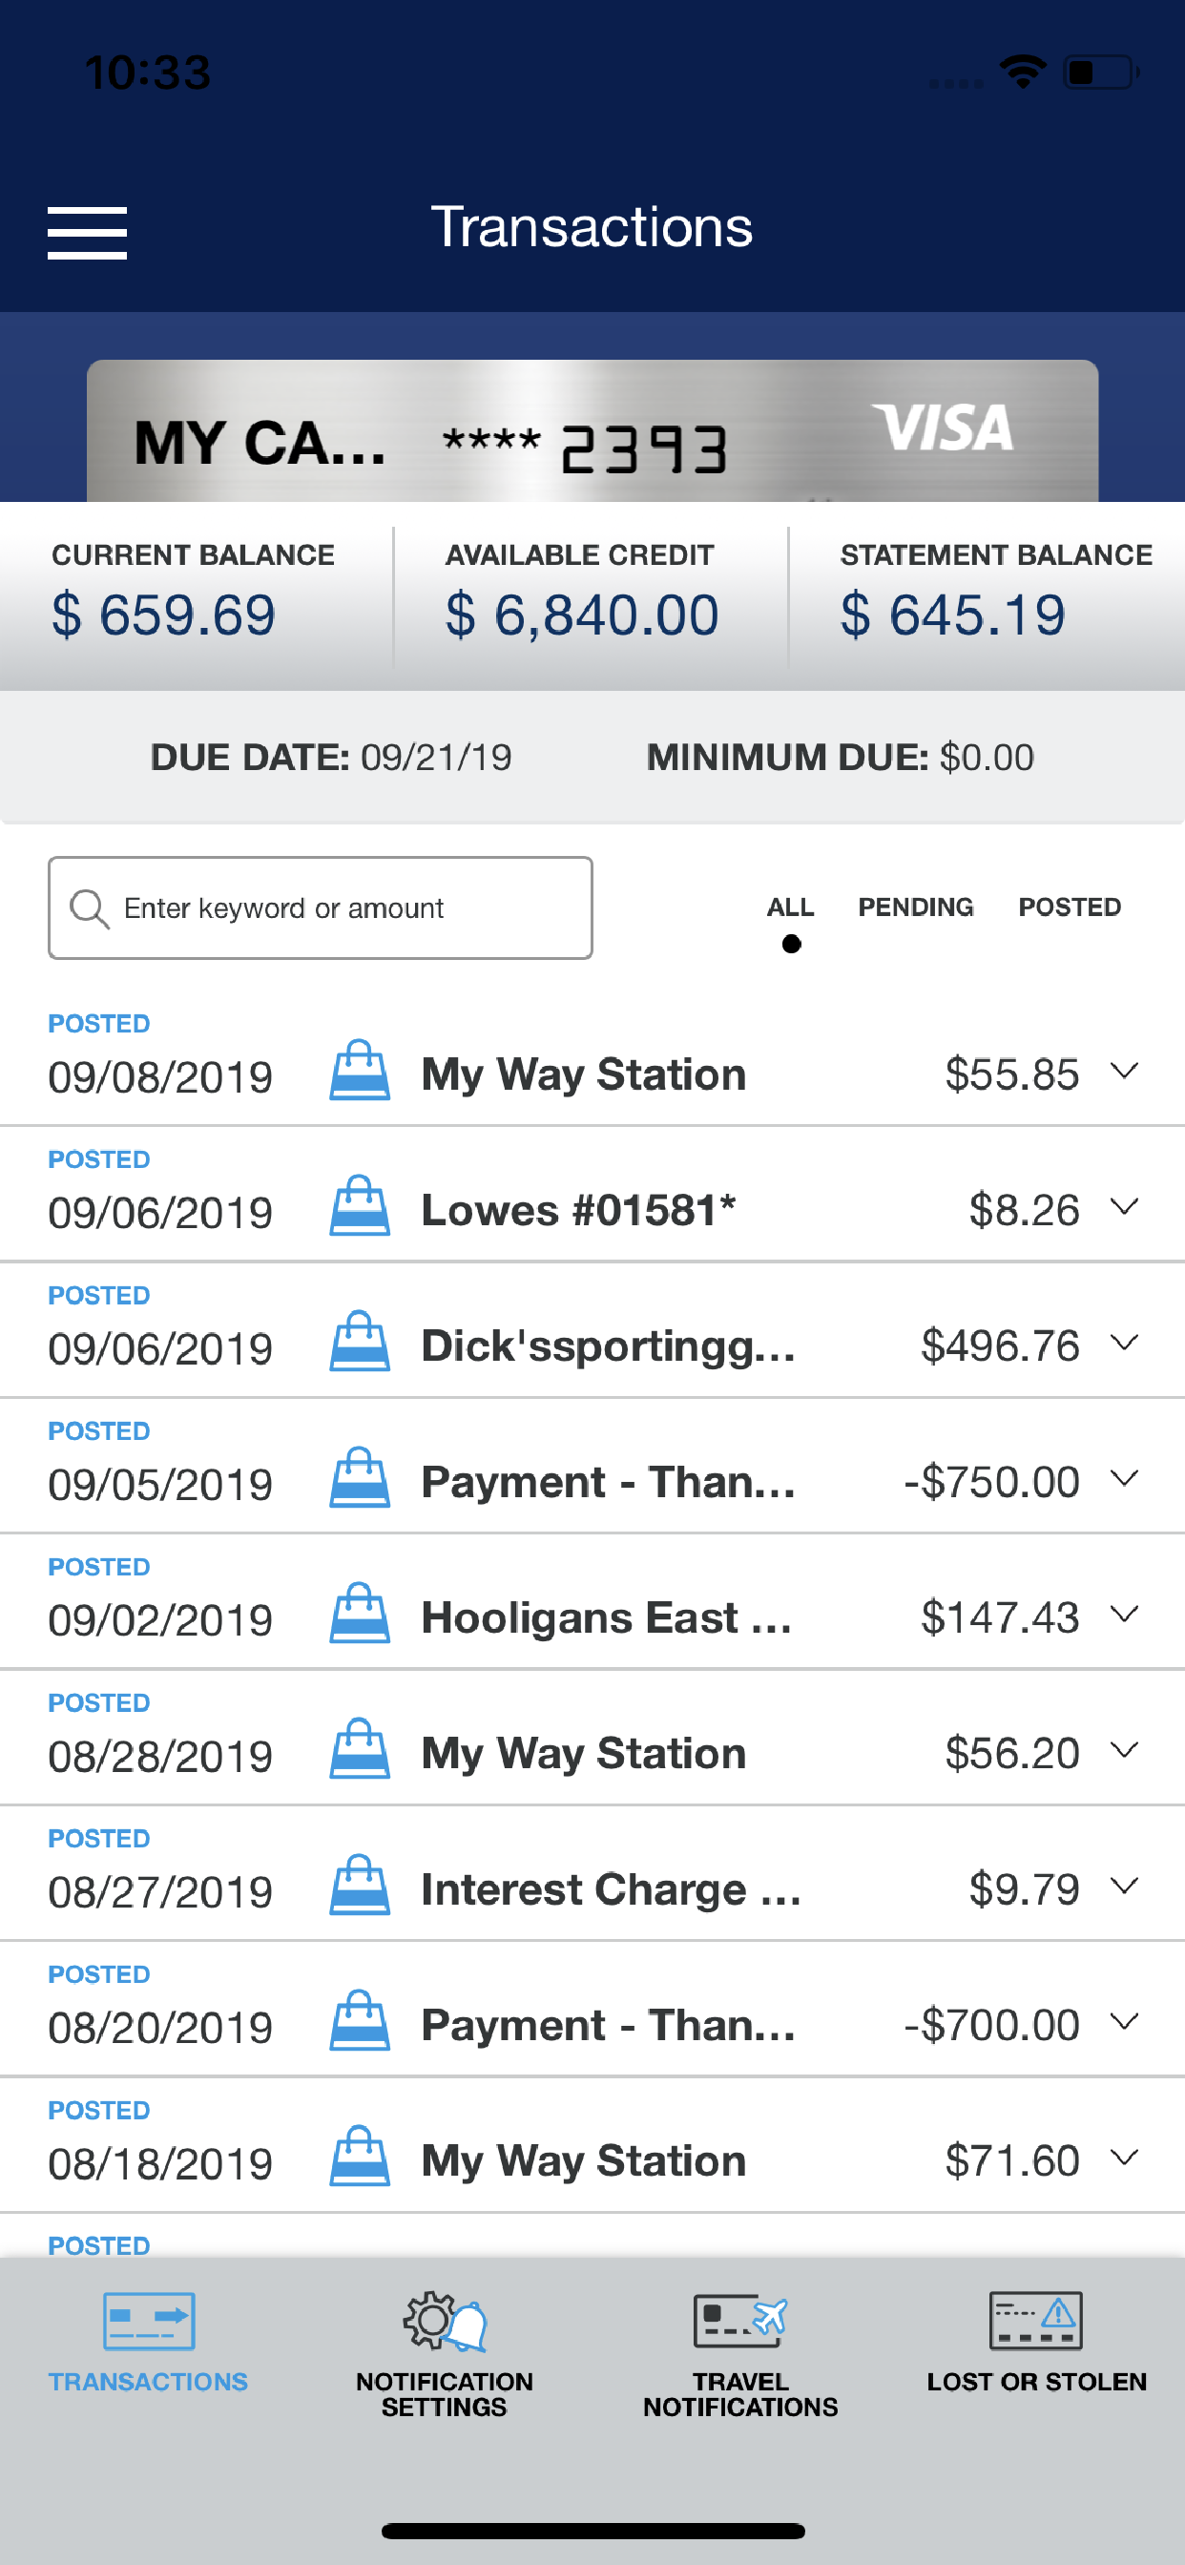Show only POSTED transactions

[1070, 907]
